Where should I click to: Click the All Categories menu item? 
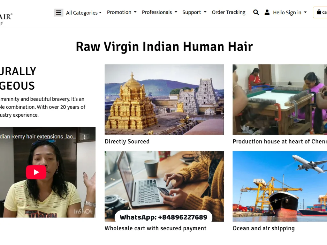point(81,12)
